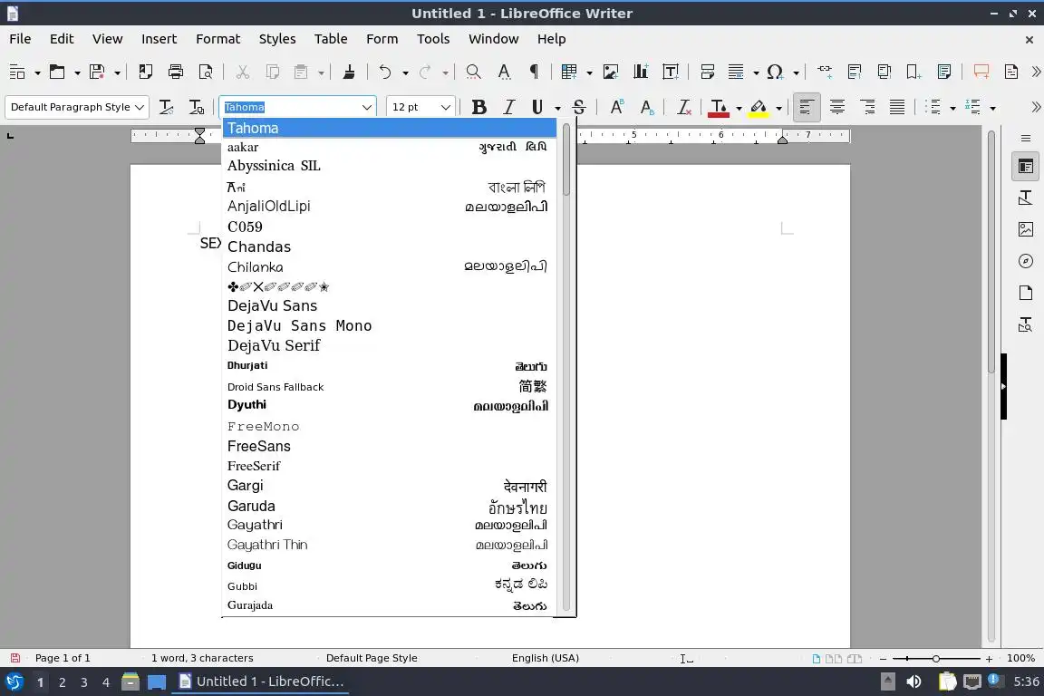Image resolution: width=1044 pixels, height=696 pixels.
Task: Open the font color dropdown arrow
Action: (x=739, y=108)
